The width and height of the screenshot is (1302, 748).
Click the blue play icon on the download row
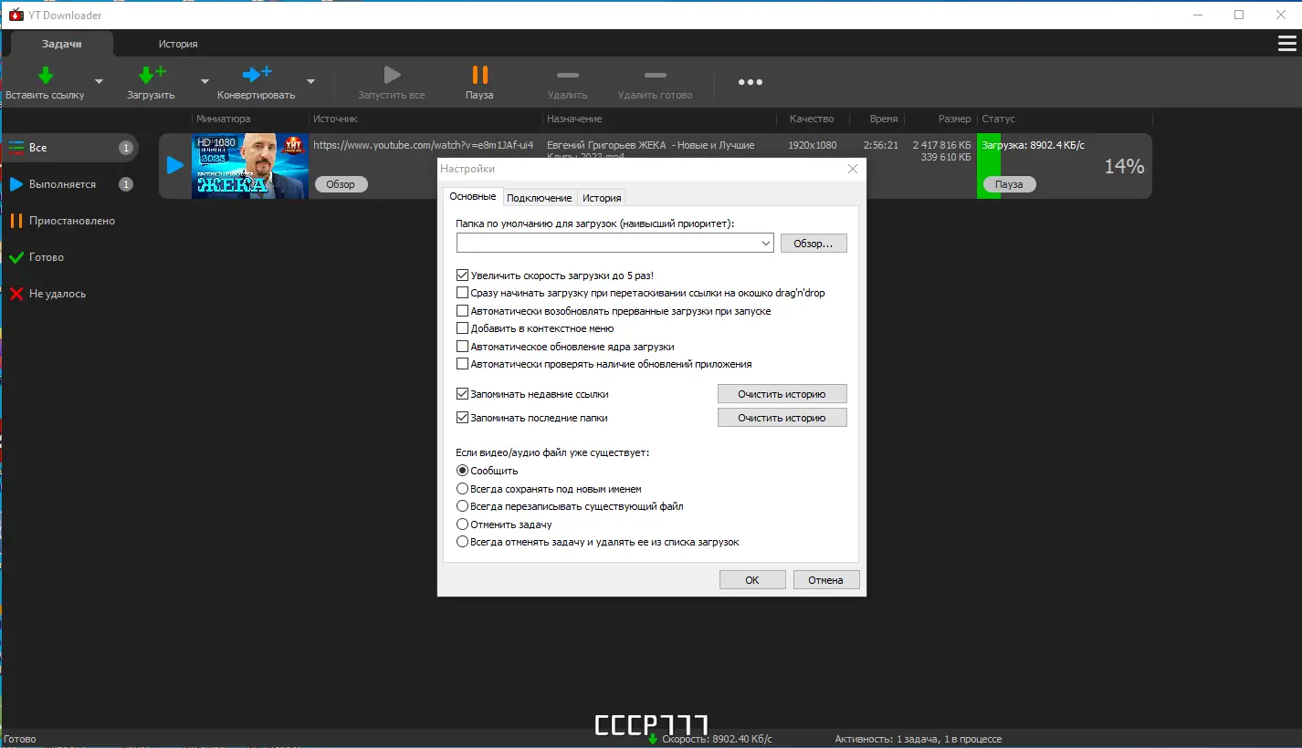pyautogui.click(x=174, y=166)
